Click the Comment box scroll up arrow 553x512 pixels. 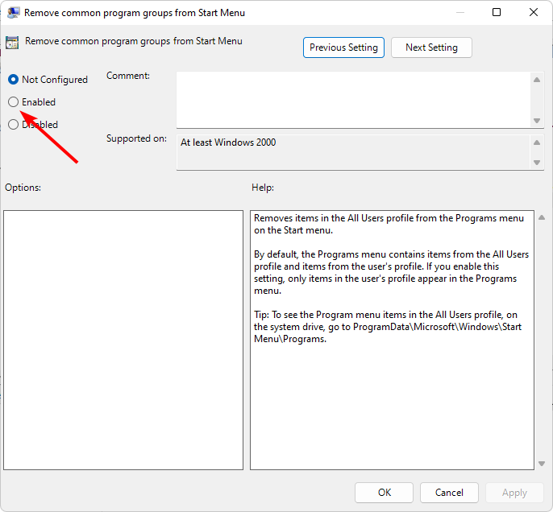538,80
